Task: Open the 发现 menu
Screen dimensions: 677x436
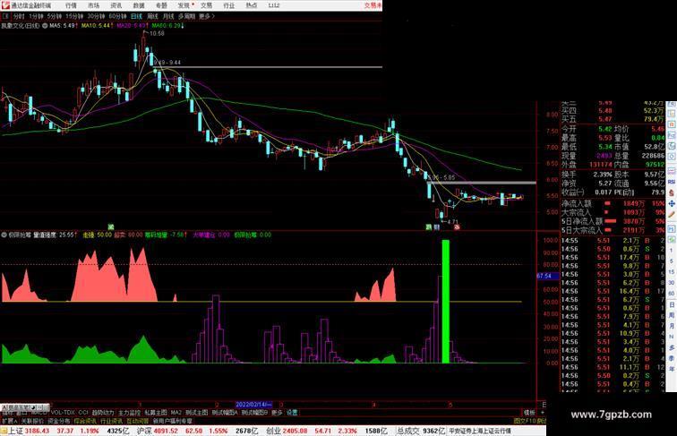Action: pos(184,5)
